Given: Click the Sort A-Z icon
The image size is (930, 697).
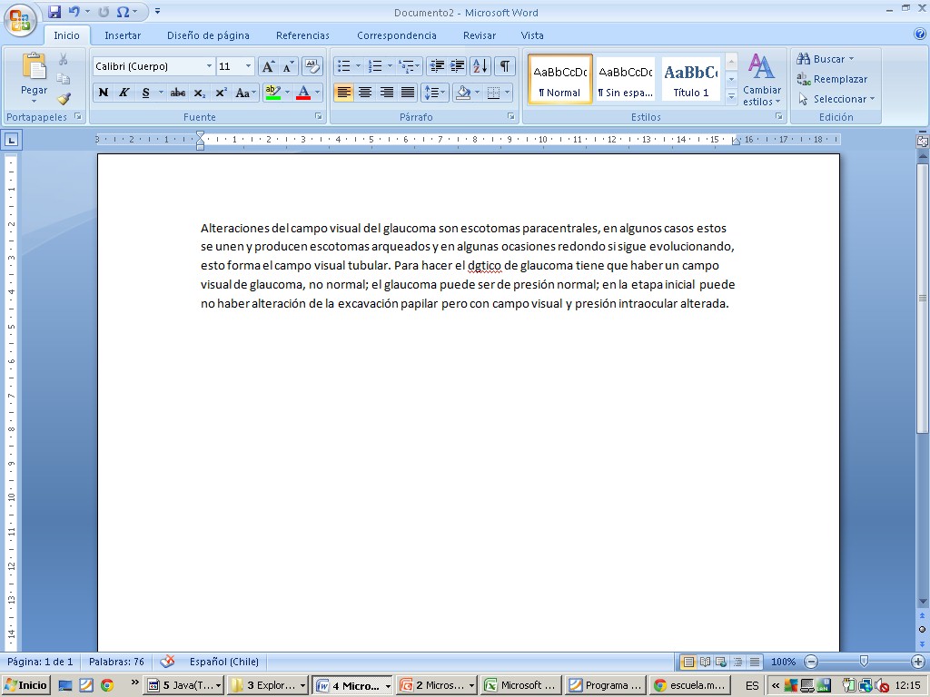Looking at the screenshot, I should coord(480,66).
